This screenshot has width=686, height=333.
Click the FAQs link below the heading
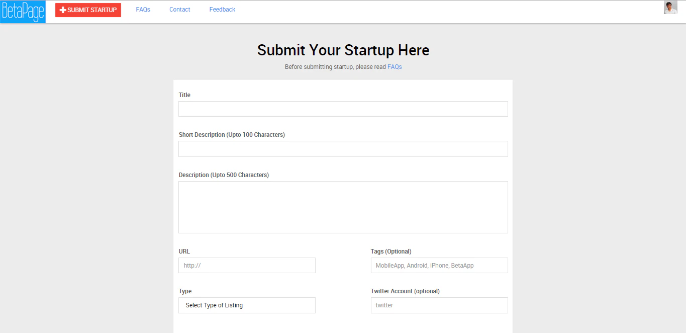[395, 66]
